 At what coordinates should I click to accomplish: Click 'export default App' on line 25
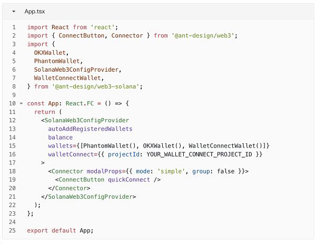(x=60, y=230)
